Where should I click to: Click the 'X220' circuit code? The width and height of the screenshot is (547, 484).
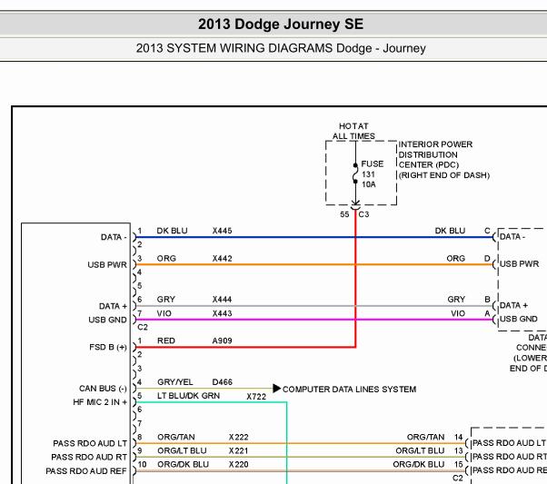239,464
